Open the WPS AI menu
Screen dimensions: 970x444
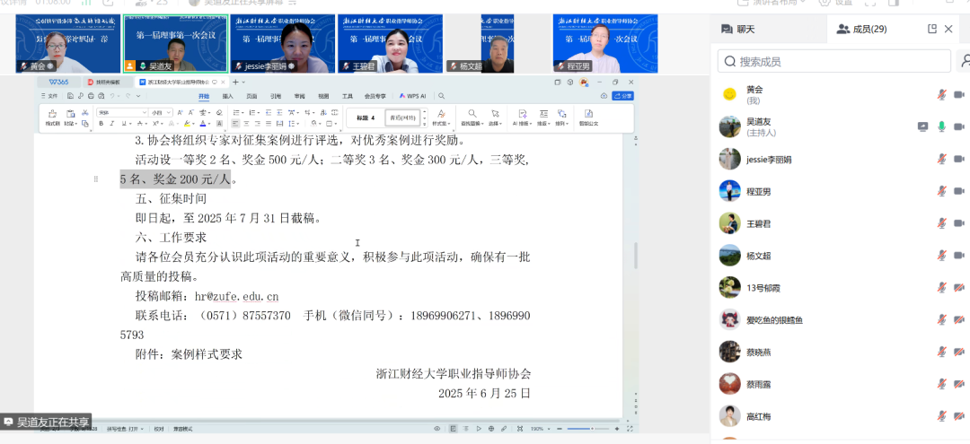click(412, 96)
